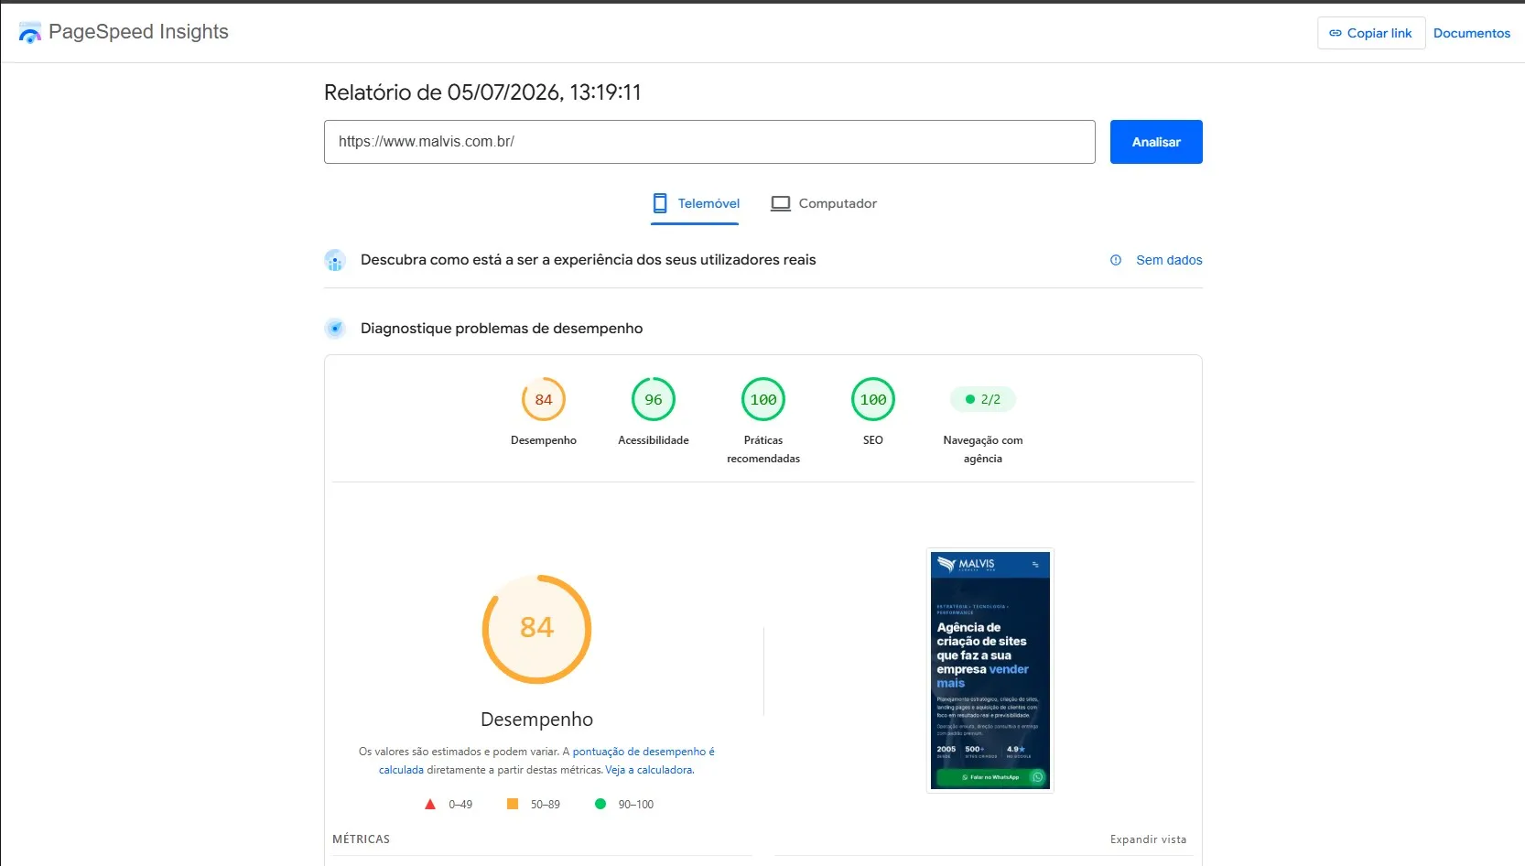The image size is (1525, 866).
Task: Click the Copiar link button
Action: pos(1370,33)
